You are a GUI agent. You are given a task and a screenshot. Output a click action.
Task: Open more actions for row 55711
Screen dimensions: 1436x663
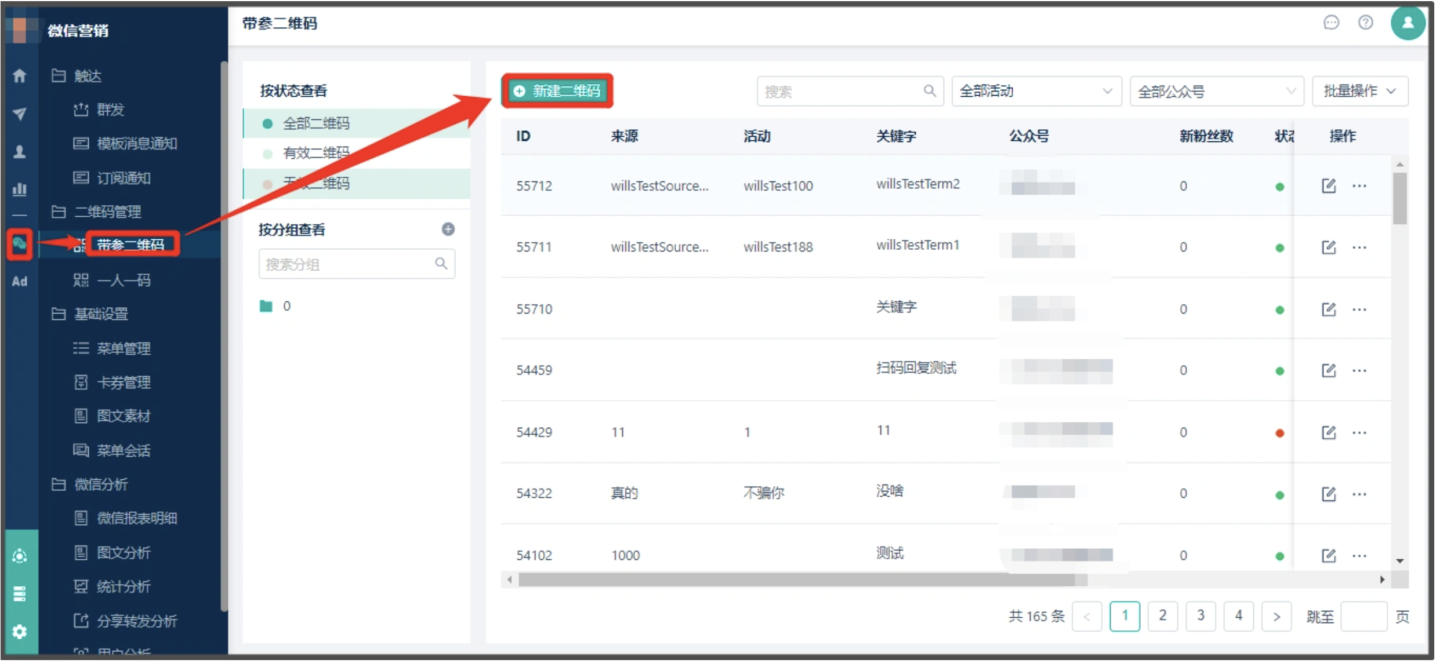1359,247
